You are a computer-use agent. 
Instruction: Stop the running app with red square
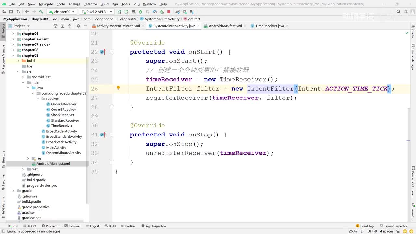(169, 12)
